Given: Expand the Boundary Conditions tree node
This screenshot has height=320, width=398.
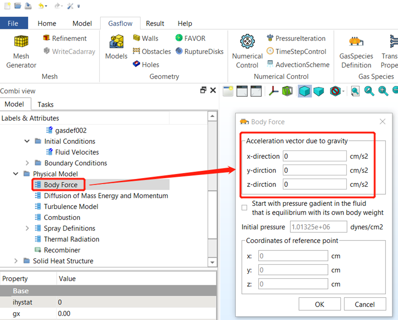Looking at the screenshot, I should coord(27,163).
